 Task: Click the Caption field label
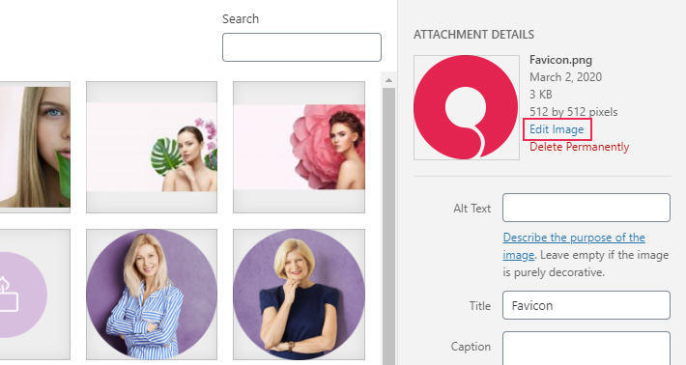click(471, 347)
